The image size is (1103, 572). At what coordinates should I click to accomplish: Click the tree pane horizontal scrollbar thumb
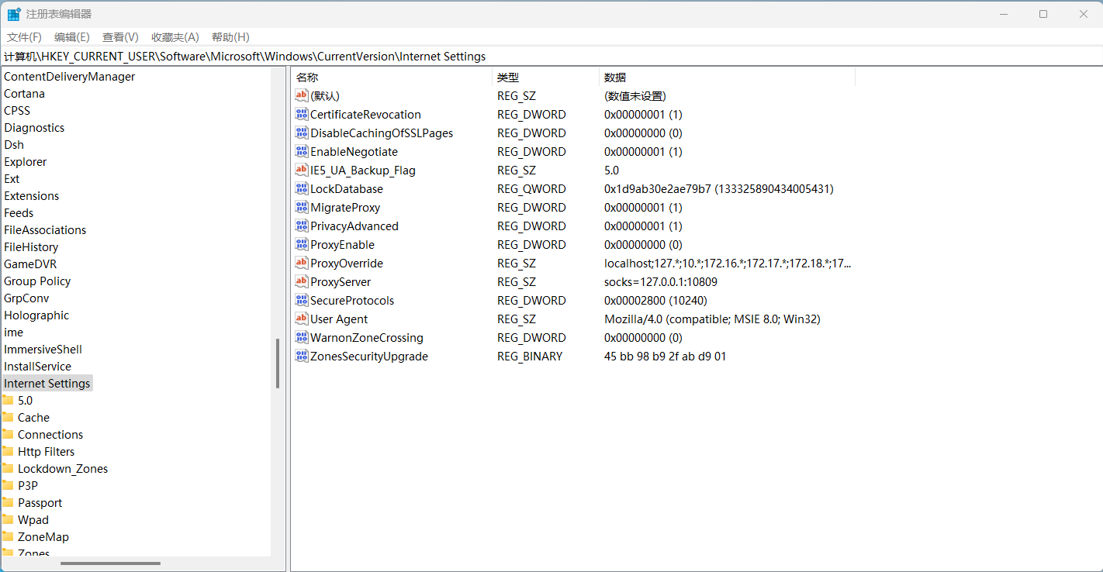110,563
